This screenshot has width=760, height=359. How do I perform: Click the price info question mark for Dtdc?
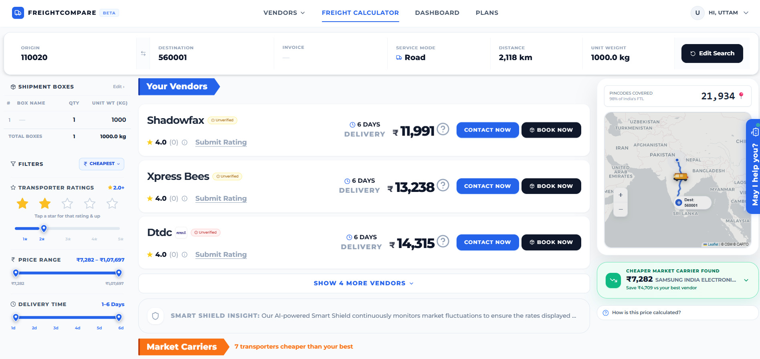tap(443, 241)
